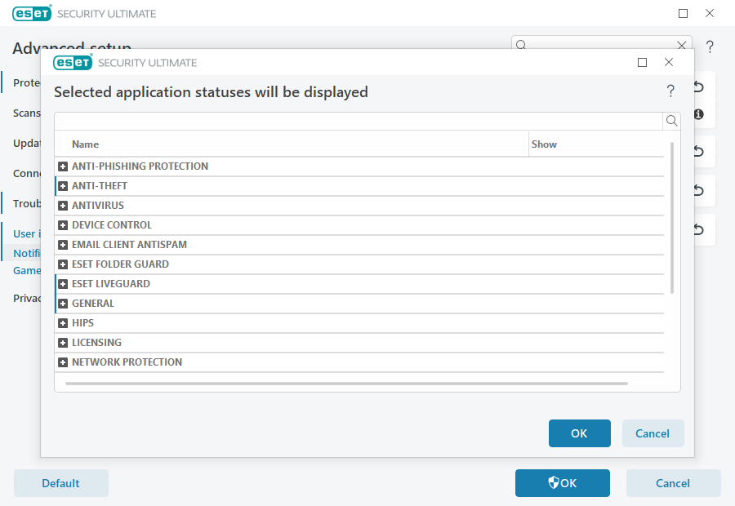Viewport: 735px width, 506px height.
Task: Expand the NETWORK PROTECTION category
Action: click(x=63, y=362)
